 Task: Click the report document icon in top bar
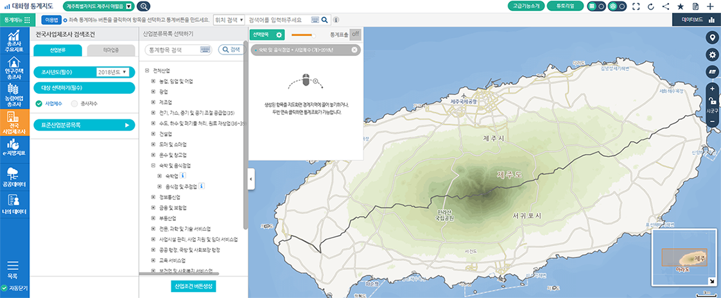tap(696, 6)
